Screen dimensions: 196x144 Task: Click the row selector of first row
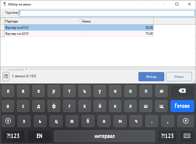coord(2,28)
